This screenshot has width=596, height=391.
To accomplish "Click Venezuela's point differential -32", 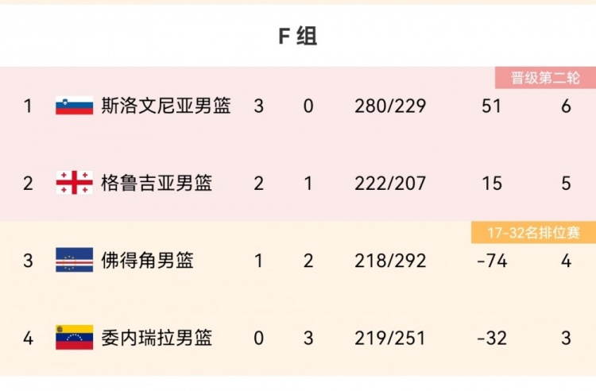I will (x=492, y=338).
